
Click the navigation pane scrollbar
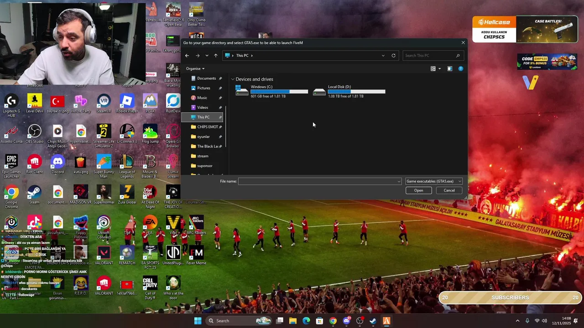pos(226,126)
